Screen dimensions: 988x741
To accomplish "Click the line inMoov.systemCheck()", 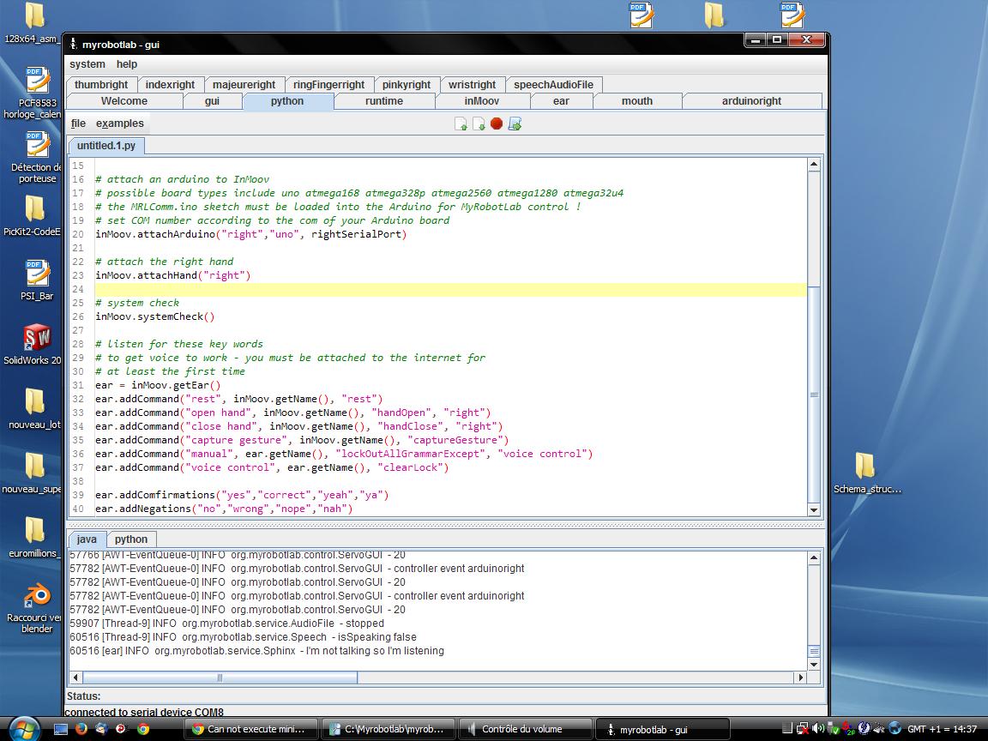I will (155, 316).
